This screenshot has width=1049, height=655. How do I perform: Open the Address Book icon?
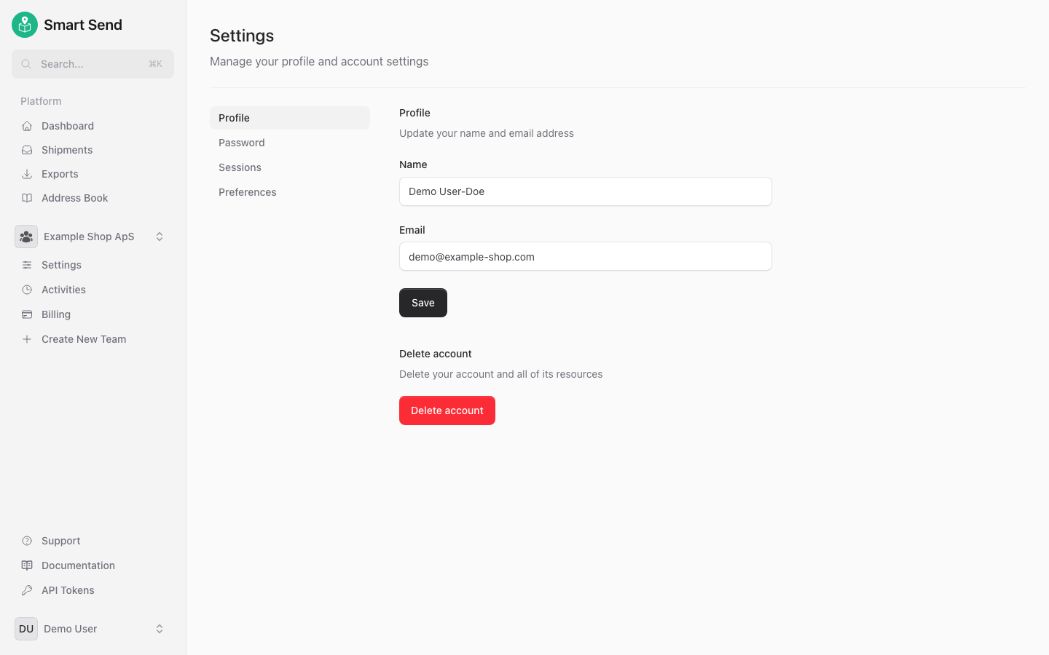coord(26,197)
